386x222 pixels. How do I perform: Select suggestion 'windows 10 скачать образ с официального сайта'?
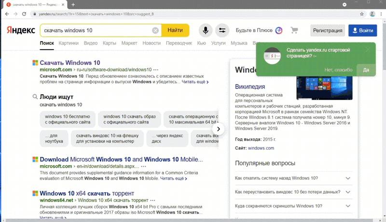click(129, 119)
